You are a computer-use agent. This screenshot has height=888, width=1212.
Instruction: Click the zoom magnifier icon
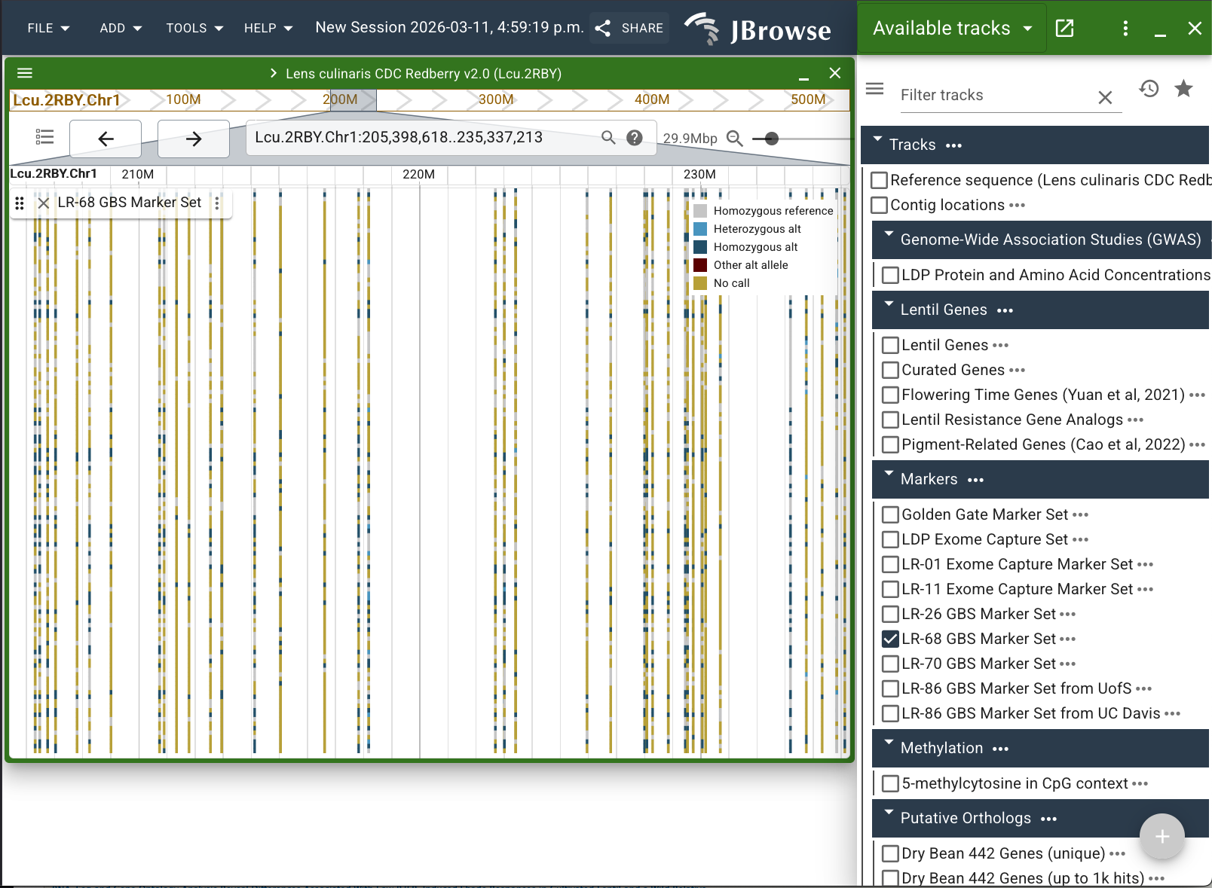(734, 139)
